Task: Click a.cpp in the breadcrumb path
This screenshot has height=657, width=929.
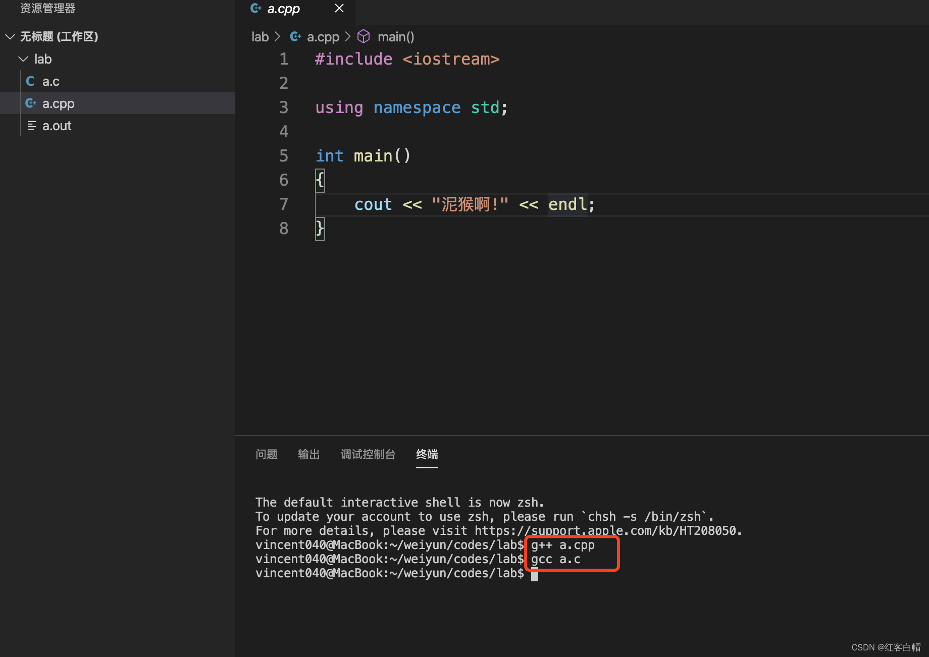Action: (323, 37)
